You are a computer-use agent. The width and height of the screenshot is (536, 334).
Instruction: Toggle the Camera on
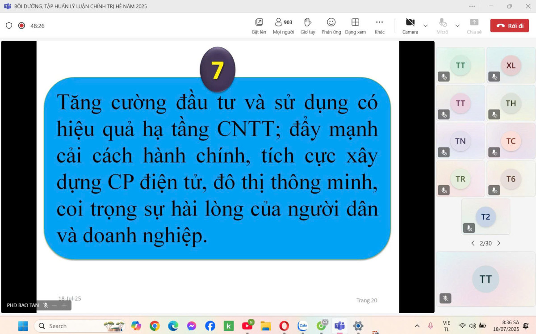[x=410, y=25]
